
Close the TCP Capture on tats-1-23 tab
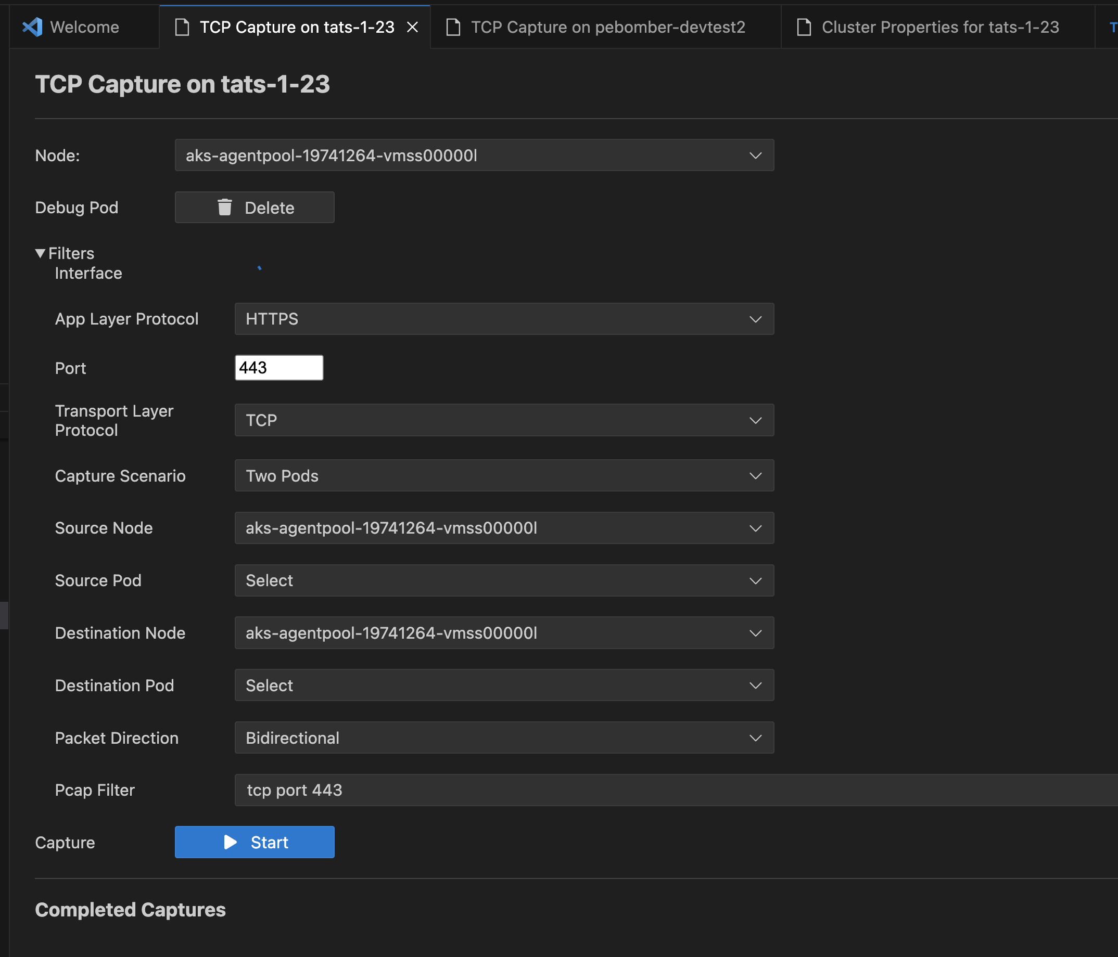(x=412, y=27)
